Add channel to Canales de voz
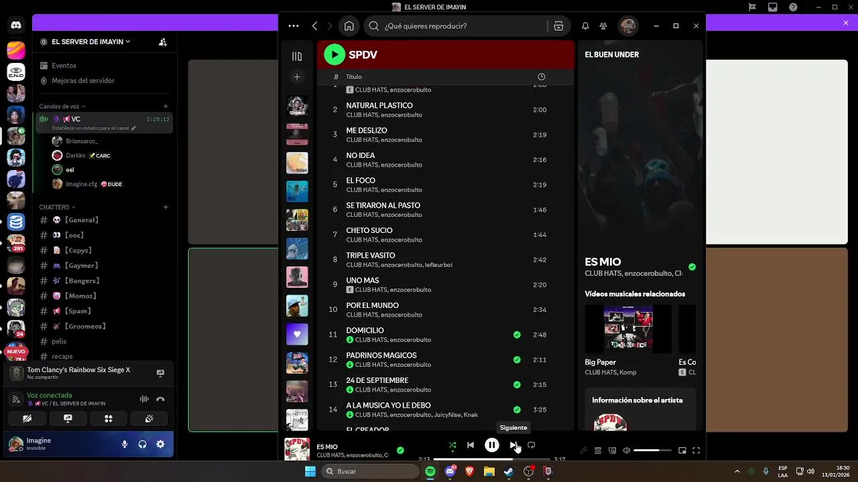 coord(166,106)
